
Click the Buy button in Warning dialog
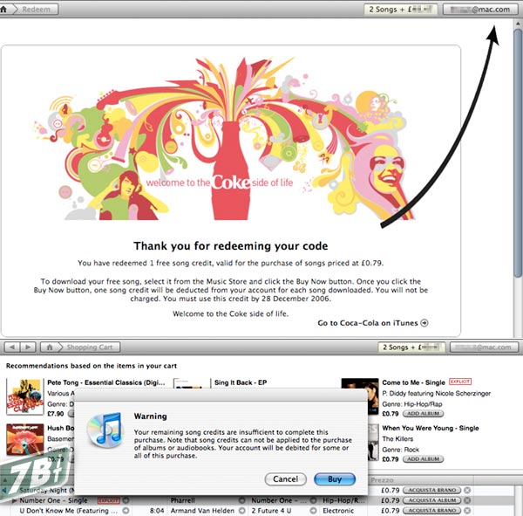click(x=335, y=479)
